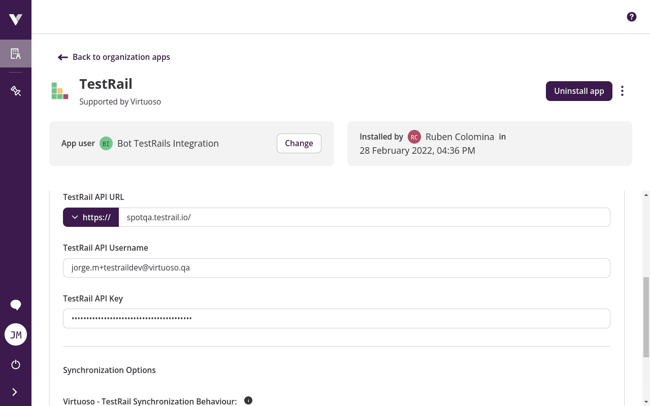
Task: Click the power icon at sidebar bottom
Action: click(16, 364)
